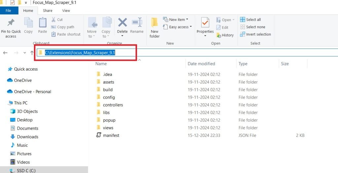This screenshot has height=173, width=338.
Task: Expand the Delete dropdown arrow
Action: [122, 36]
